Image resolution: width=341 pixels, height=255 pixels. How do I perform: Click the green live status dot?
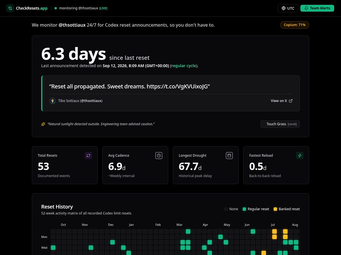click(x=56, y=8)
